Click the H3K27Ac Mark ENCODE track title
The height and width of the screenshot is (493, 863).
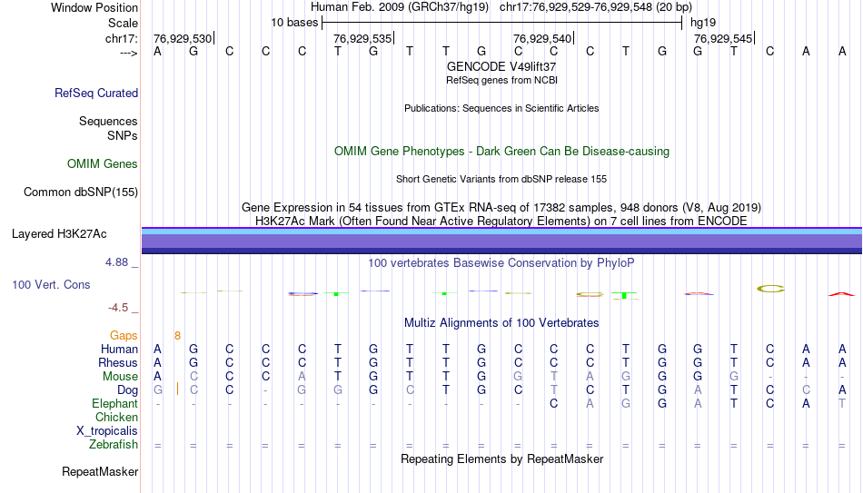(501, 222)
